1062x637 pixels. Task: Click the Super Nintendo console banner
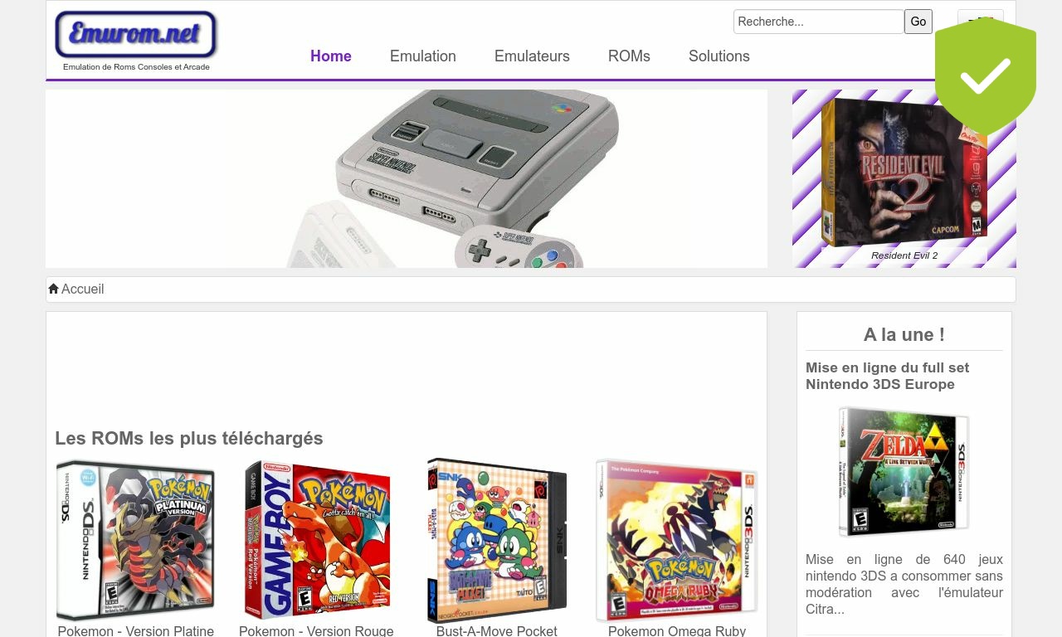pyautogui.click(x=407, y=178)
